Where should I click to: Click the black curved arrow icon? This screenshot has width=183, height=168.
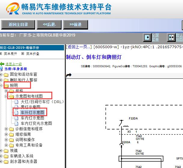[x=69, y=75]
